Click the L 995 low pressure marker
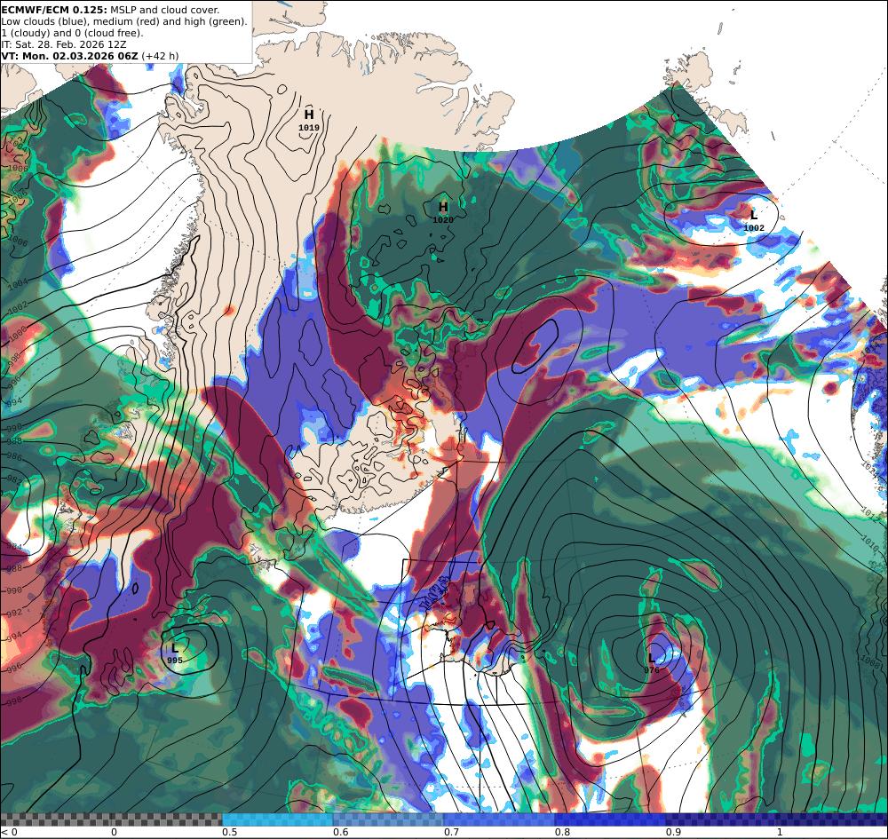This screenshot has height=839, width=888. pyautogui.click(x=175, y=653)
